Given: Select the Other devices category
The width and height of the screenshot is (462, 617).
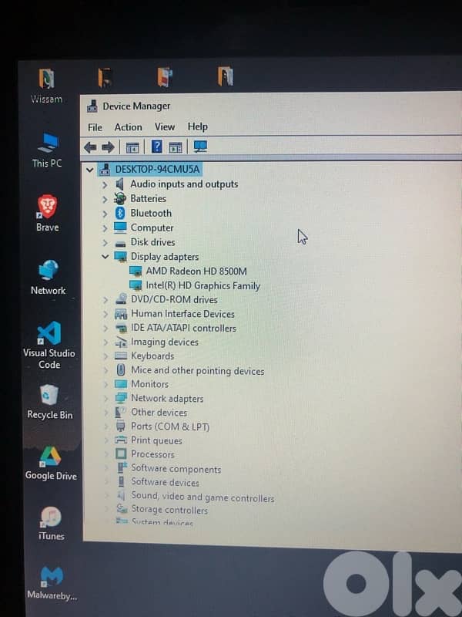Looking at the screenshot, I should (159, 413).
